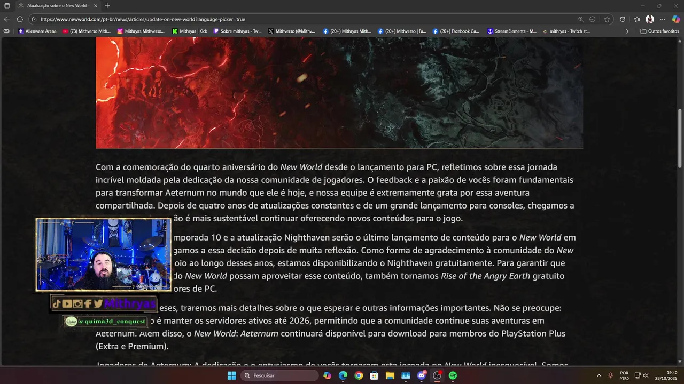Open the volume speaker tray icon
The height and width of the screenshot is (384, 684).
point(646,375)
